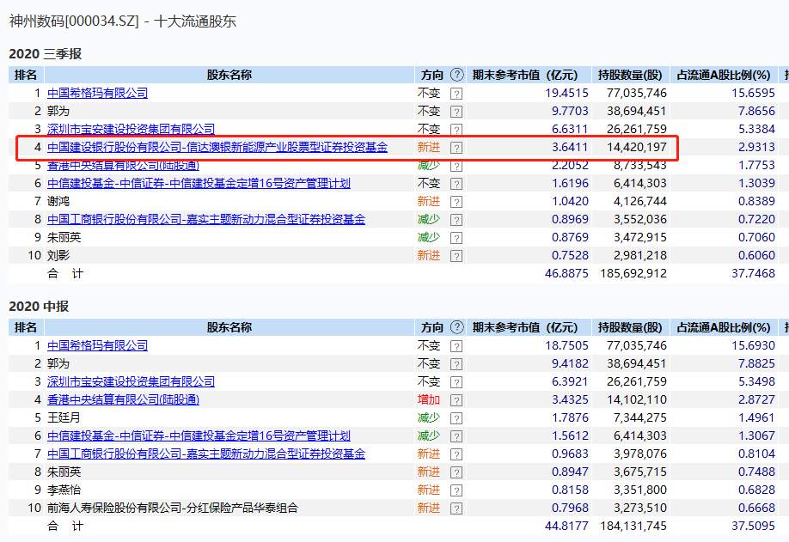This screenshot has height=542, width=789.
Task: Open 香港中央结算有限公司(陆股通) link in 中报
Action: point(123,399)
